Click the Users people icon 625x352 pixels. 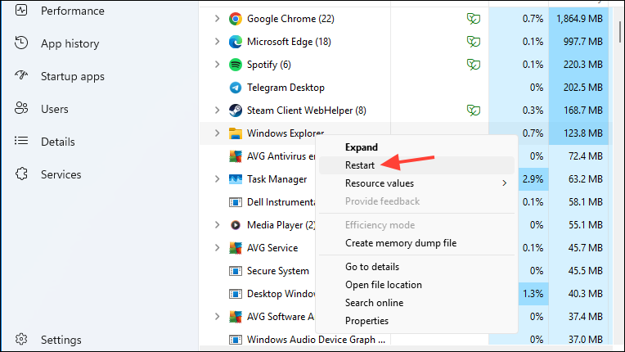(x=21, y=108)
